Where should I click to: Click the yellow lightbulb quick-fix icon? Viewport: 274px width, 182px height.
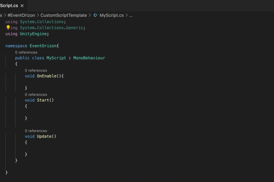click(8, 27)
